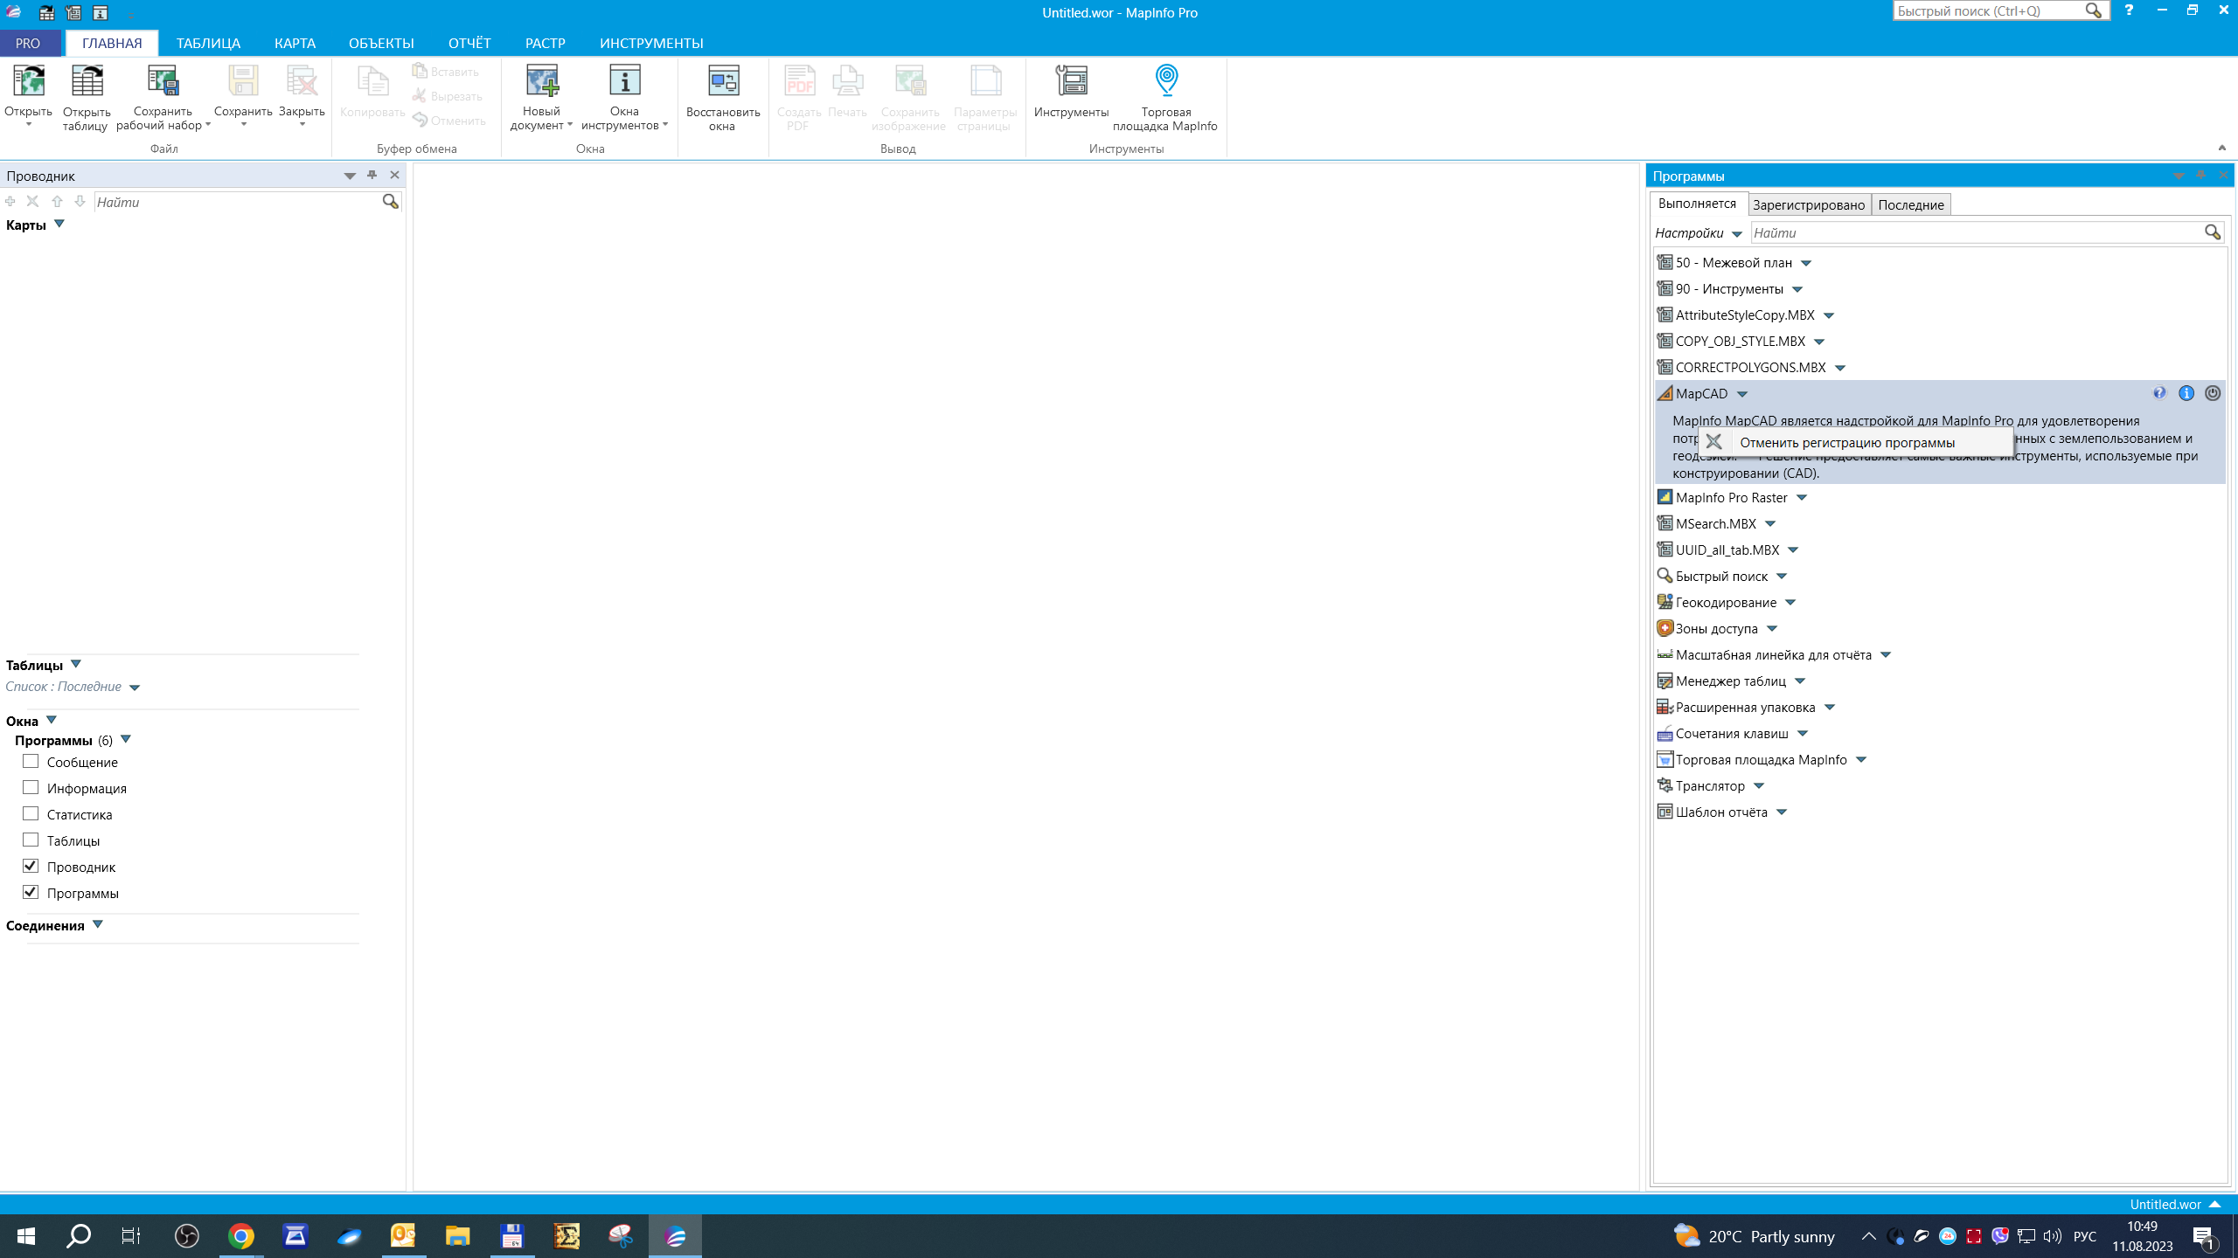The image size is (2238, 1258).
Task: Click the Quick Search field in title bar
Action: 1986,11
